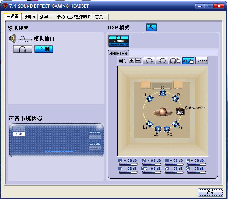228x199 pixels.
Task: Click the listener head in the room
Action: coord(162,111)
